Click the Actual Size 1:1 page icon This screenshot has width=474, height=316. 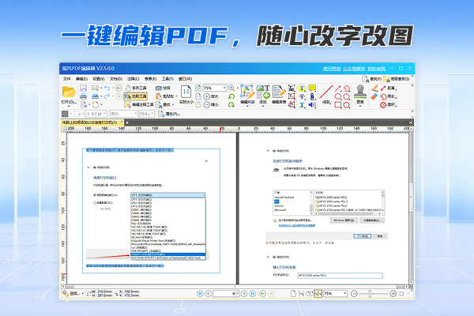click(186, 92)
